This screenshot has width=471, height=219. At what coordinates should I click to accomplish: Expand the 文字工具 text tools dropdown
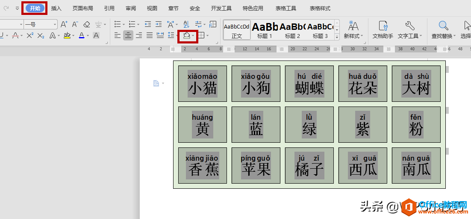coord(409,36)
